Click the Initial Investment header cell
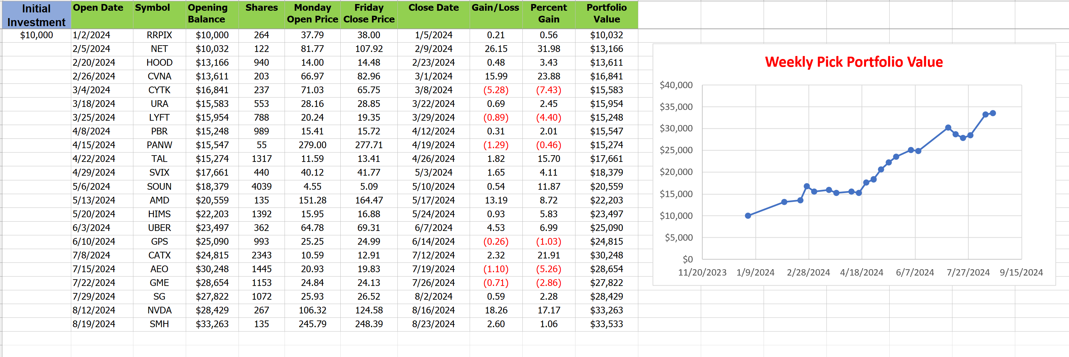This screenshot has height=357, width=1069. coord(36,15)
